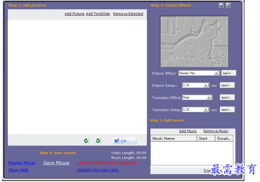The height and width of the screenshot is (182, 260).
Task: Click the Step 1: add pictures heading
Action: (28, 5)
